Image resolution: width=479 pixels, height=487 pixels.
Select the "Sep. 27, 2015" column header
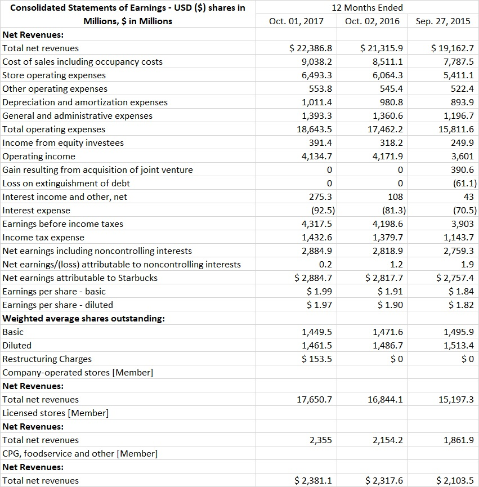(x=443, y=21)
